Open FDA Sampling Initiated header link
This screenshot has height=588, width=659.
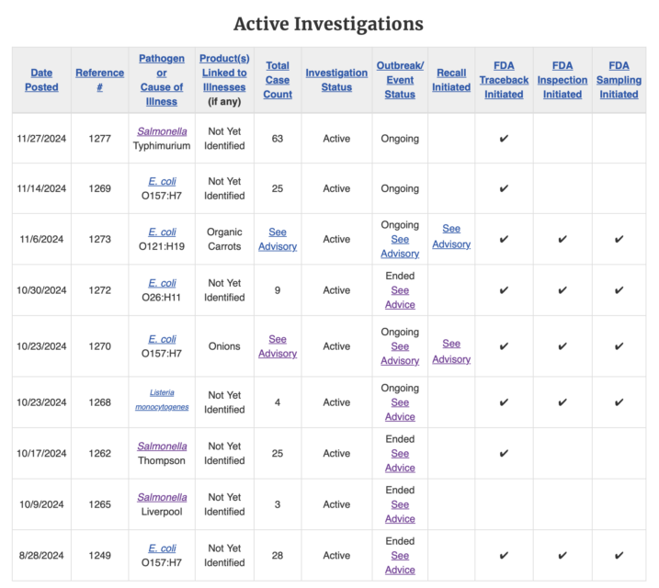619,80
